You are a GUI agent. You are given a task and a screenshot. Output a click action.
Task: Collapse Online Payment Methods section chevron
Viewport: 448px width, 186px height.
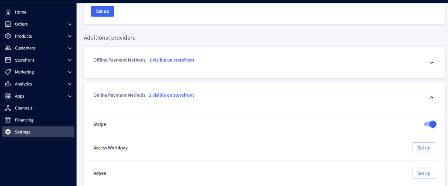point(432,98)
